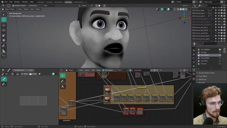Open the Render menu
This screenshot has height=128, width=227.
[17, 2]
